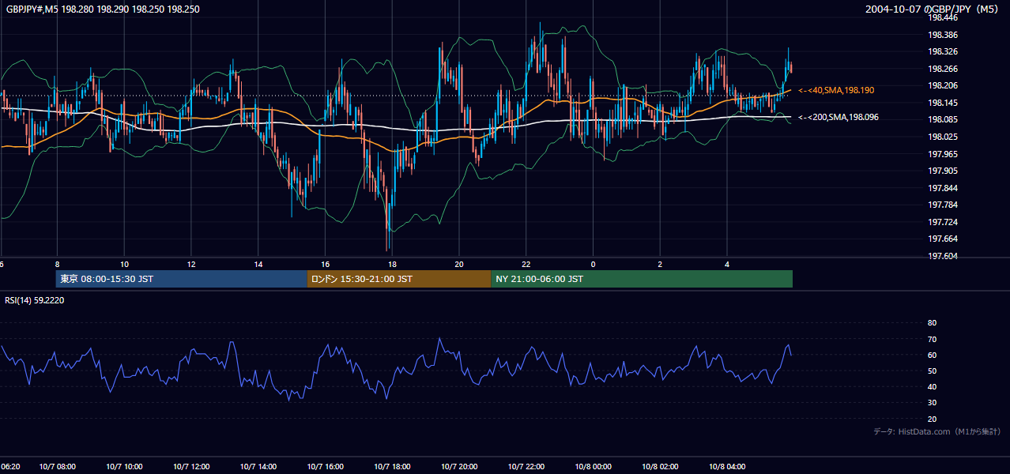Screen dimensions: 1010x474
Task: Click price axis value 197.905
Action: click(x=943, y=171)
